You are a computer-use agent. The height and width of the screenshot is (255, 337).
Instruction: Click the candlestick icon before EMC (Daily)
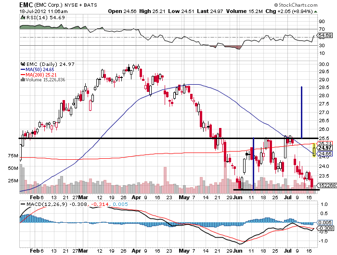pyautogui.click(x=23, y=64)
